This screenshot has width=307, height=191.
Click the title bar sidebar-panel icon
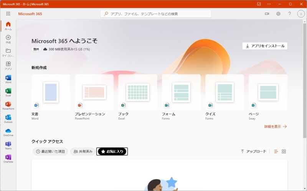coord(259,4)
